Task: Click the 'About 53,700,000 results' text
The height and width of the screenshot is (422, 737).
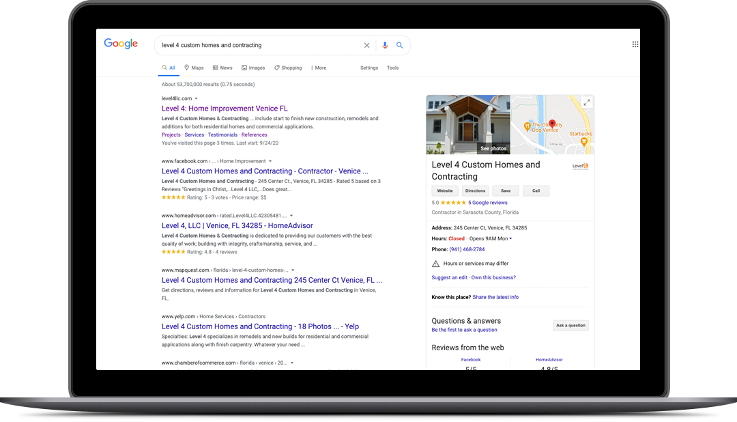Action: tap(208, 85)
